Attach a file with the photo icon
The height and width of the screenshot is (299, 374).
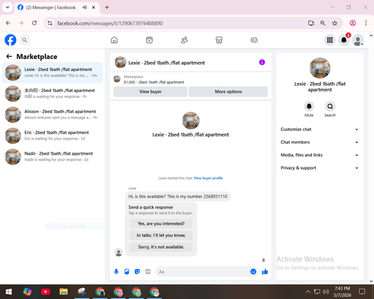(126, 271)
